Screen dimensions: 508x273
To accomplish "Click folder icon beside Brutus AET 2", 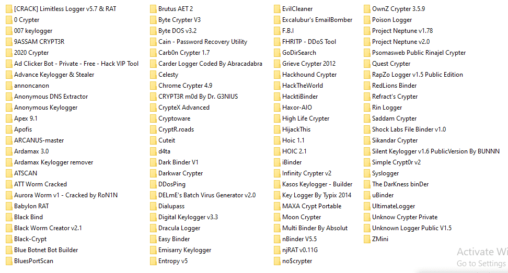I will (x=153, y=9).
